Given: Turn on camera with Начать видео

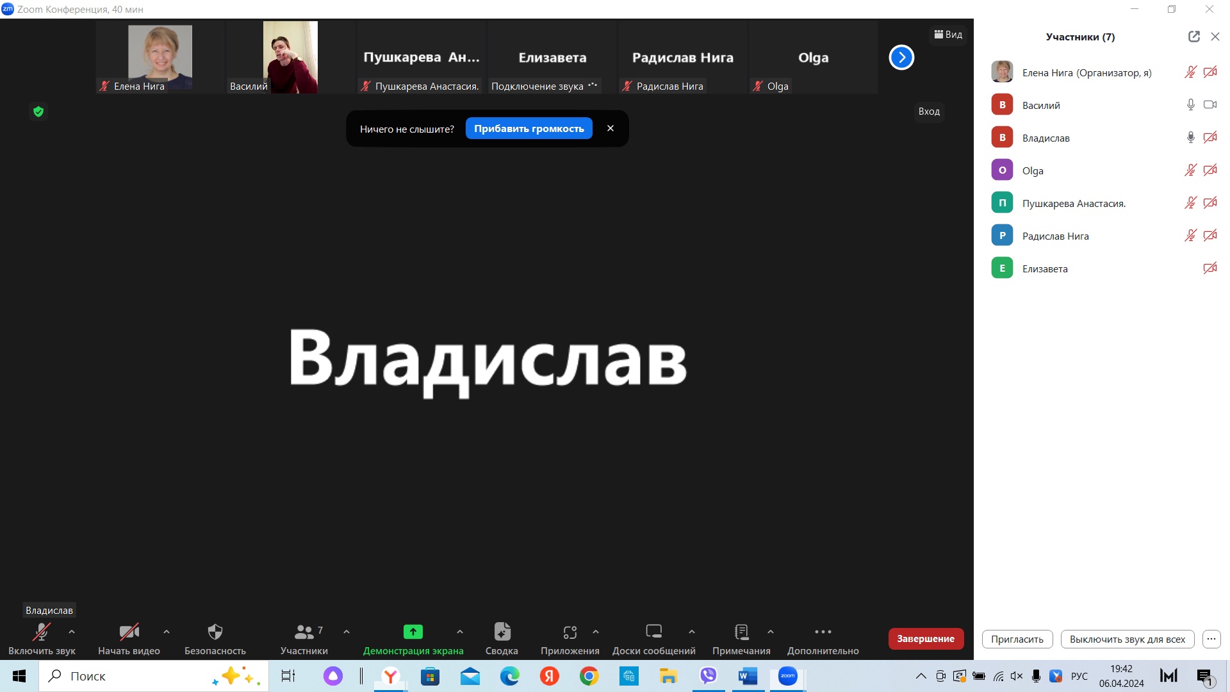Looking at the screenshot, I should point(129,638).
